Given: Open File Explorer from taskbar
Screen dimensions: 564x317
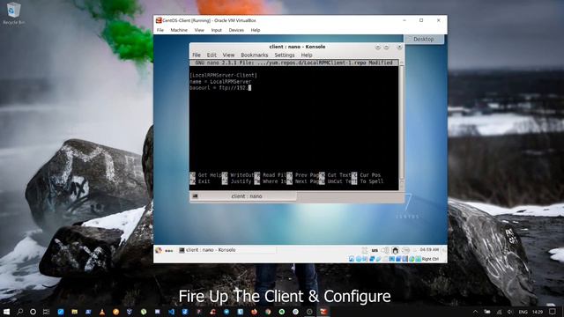Looking at the screenshot, I should [74, 312].
